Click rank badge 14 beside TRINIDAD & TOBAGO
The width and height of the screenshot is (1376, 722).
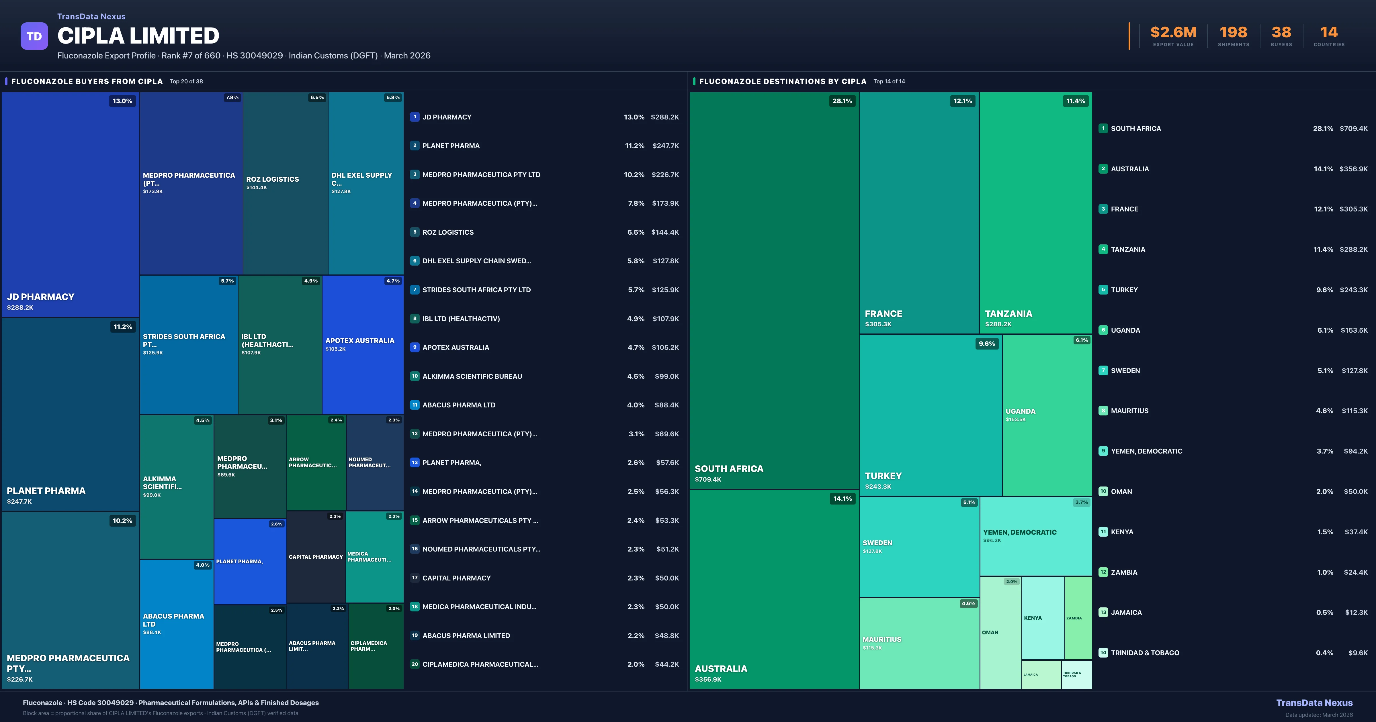[x=1103, y=653]
